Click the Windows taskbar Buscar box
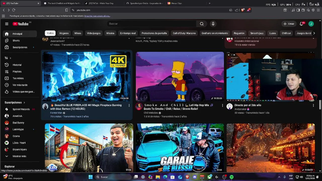The image size is (322, 181). point(113,177)
